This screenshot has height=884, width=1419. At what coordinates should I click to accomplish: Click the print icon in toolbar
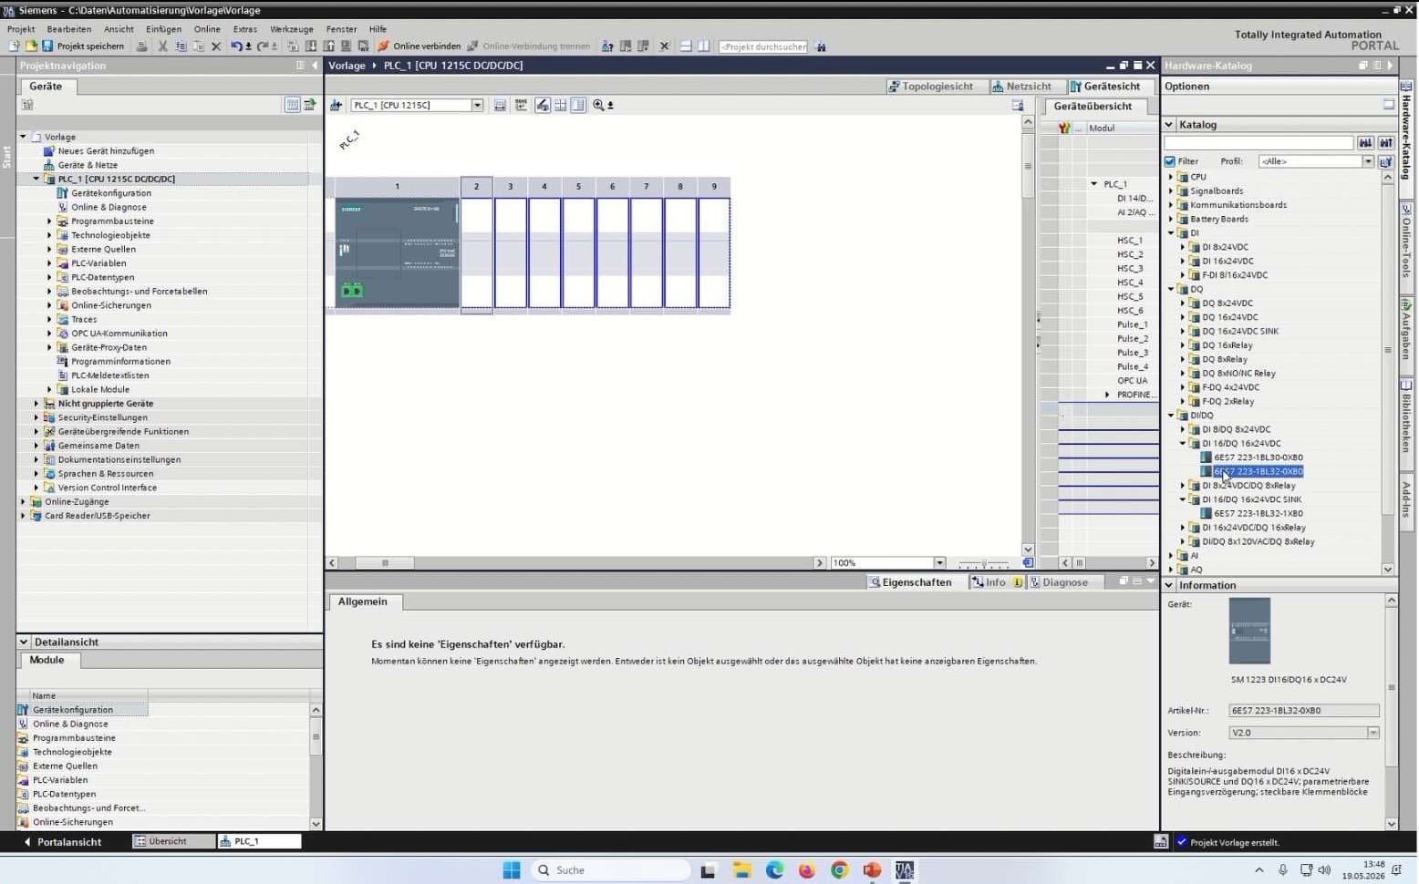(x=141, y=46)
